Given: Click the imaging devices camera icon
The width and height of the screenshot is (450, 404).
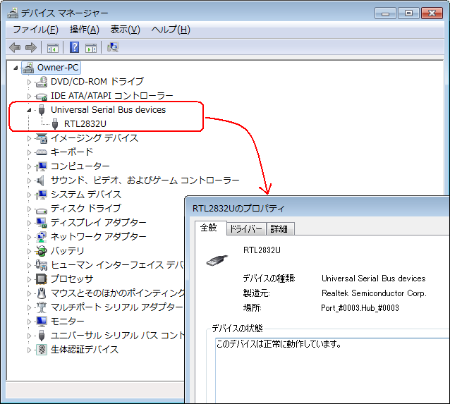Looking at the screenshot, I should click(x=42, y=138).
